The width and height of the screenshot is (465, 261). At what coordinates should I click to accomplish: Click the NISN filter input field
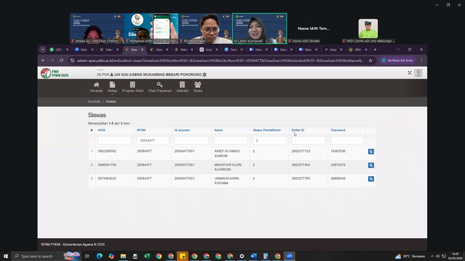point(115,141)
